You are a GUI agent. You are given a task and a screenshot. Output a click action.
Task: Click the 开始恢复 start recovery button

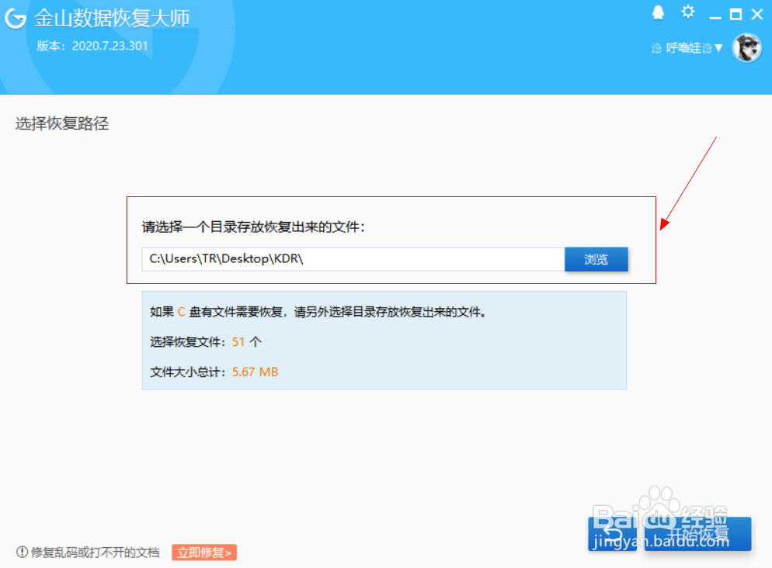[697, 534]
